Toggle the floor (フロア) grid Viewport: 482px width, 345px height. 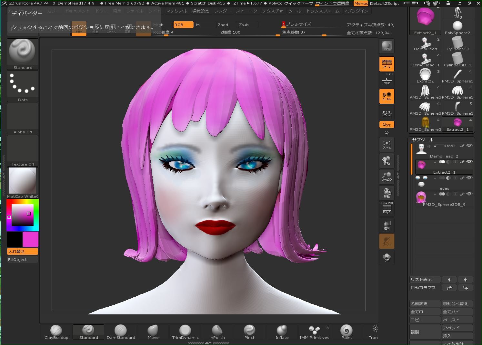pos(387,80)
